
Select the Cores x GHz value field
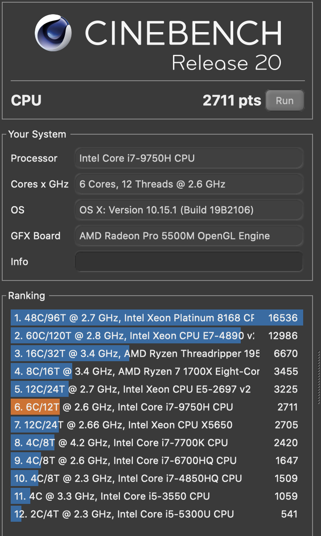click(x=189, y=184)
